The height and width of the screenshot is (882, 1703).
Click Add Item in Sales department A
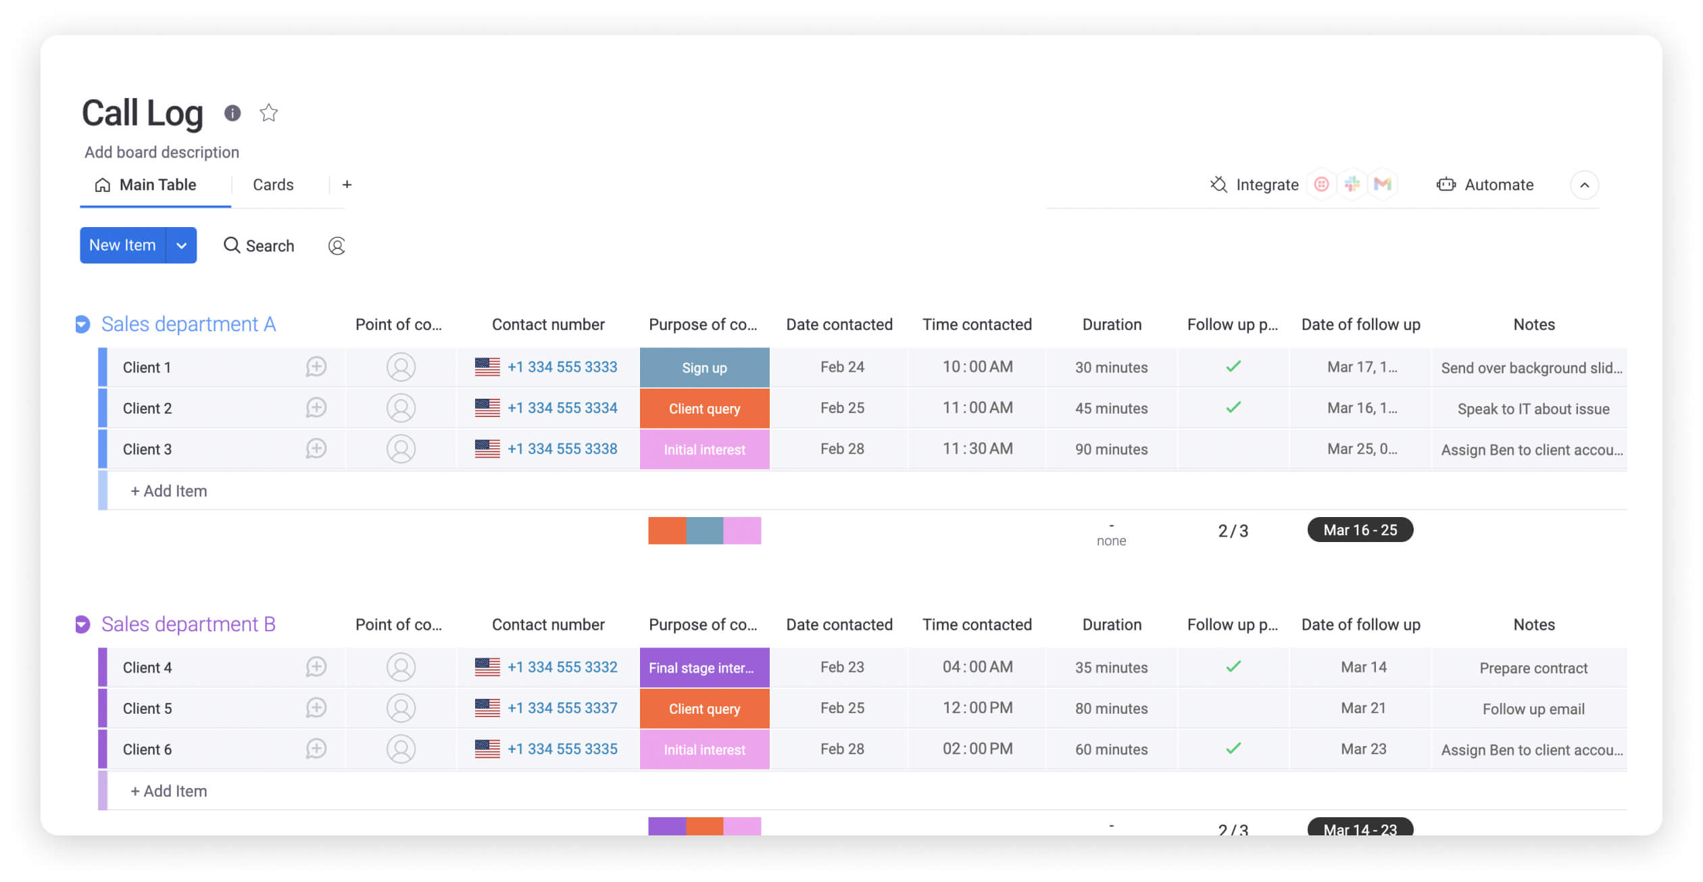168,489
